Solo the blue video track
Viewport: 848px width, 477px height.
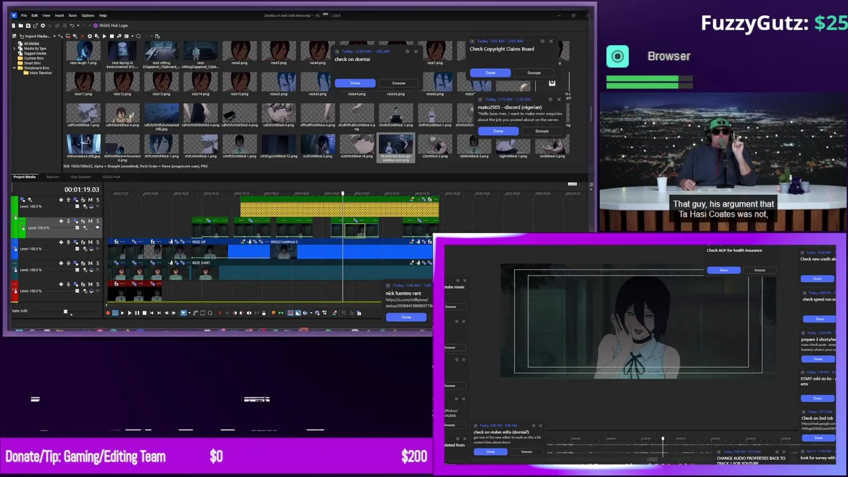click(x=97, y=242)
